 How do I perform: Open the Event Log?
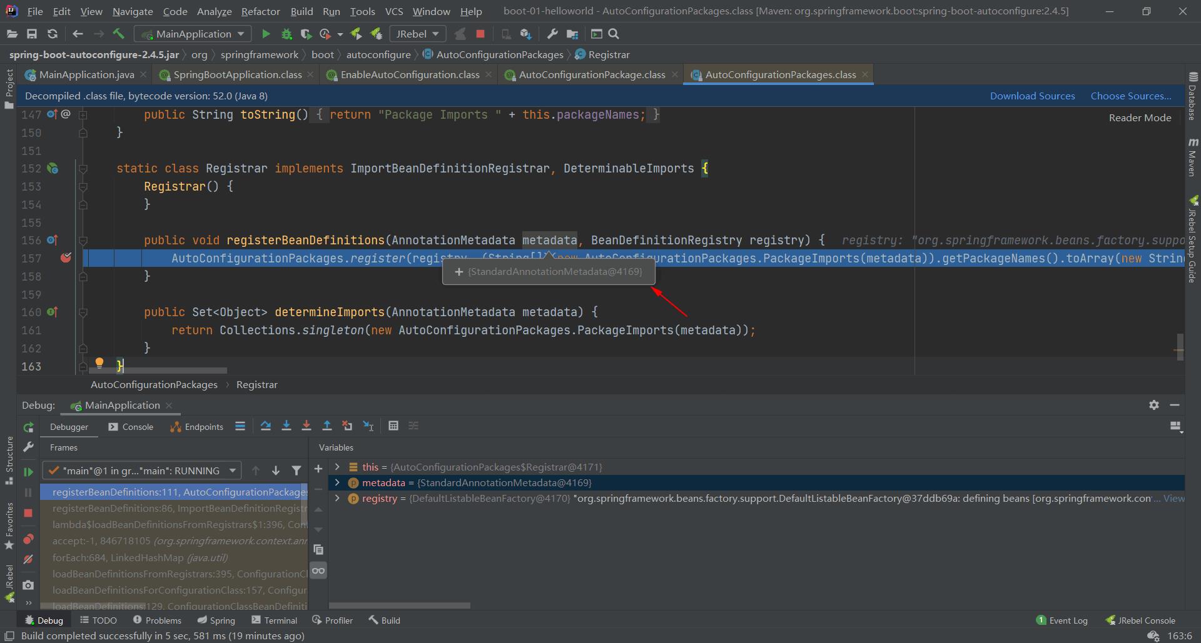pos(1062,620)
